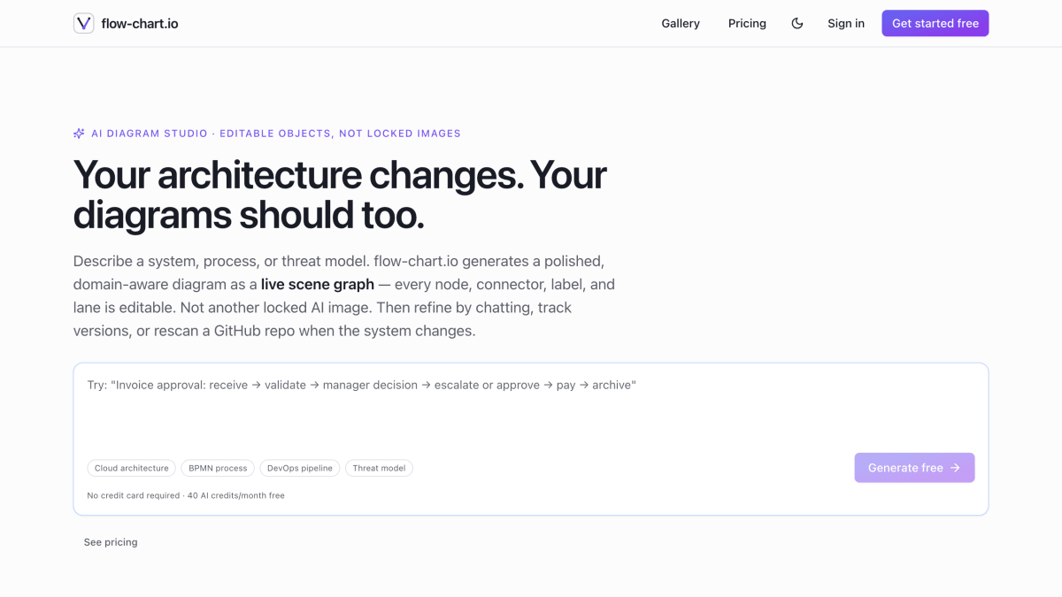
Task: Click the Generate free button
Action: [914, 468]
